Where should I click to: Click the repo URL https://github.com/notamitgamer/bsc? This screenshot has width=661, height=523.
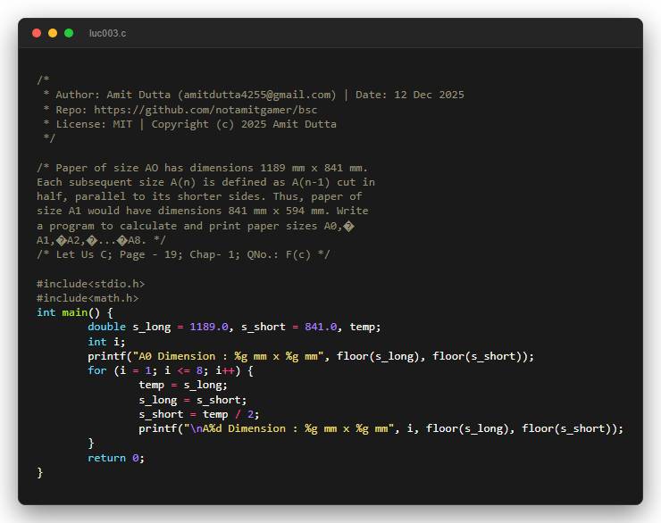(205, 110)
